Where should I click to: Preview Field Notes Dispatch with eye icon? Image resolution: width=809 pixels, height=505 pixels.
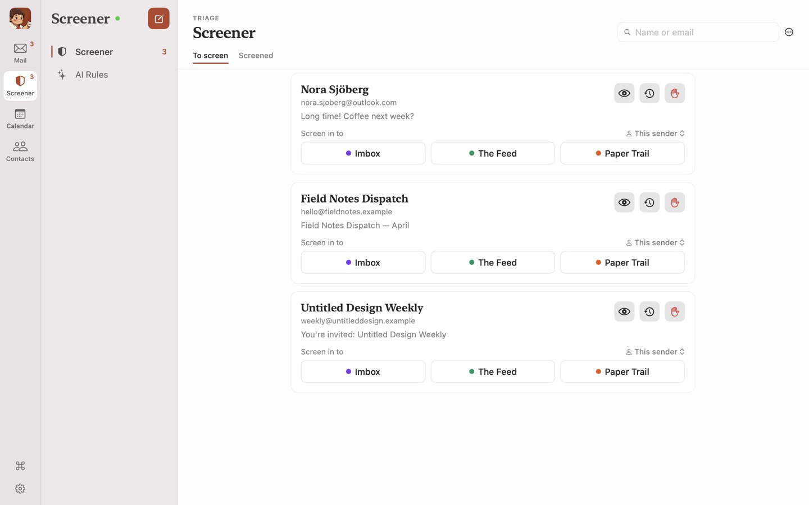click(x=624, y=203)
